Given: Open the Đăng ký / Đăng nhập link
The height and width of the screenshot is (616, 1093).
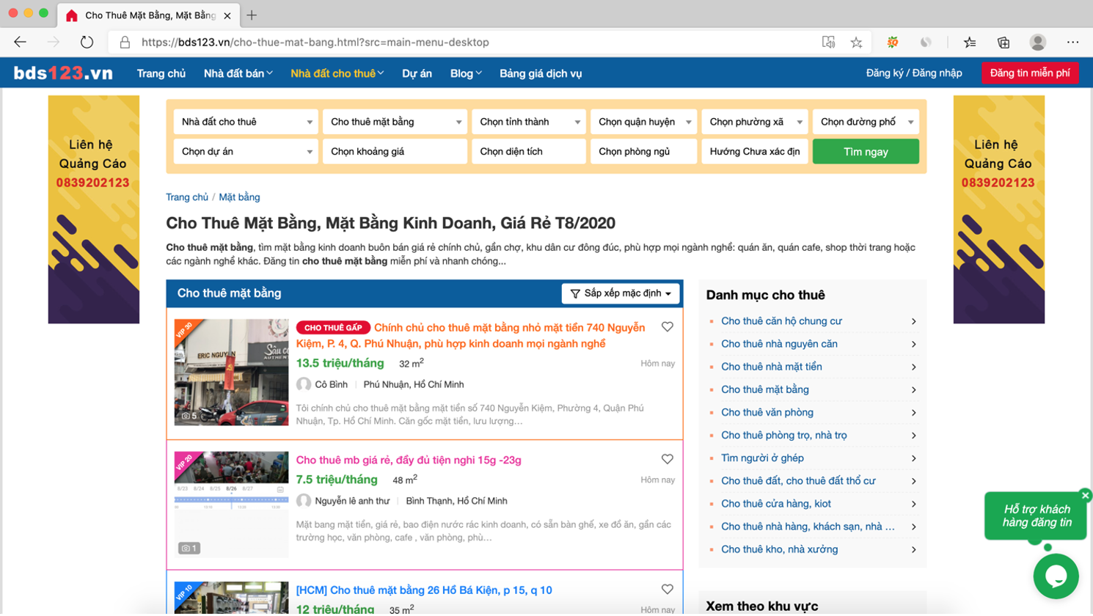Looking at the screenshot, I should pyautogui.click(x=913, y=73).
